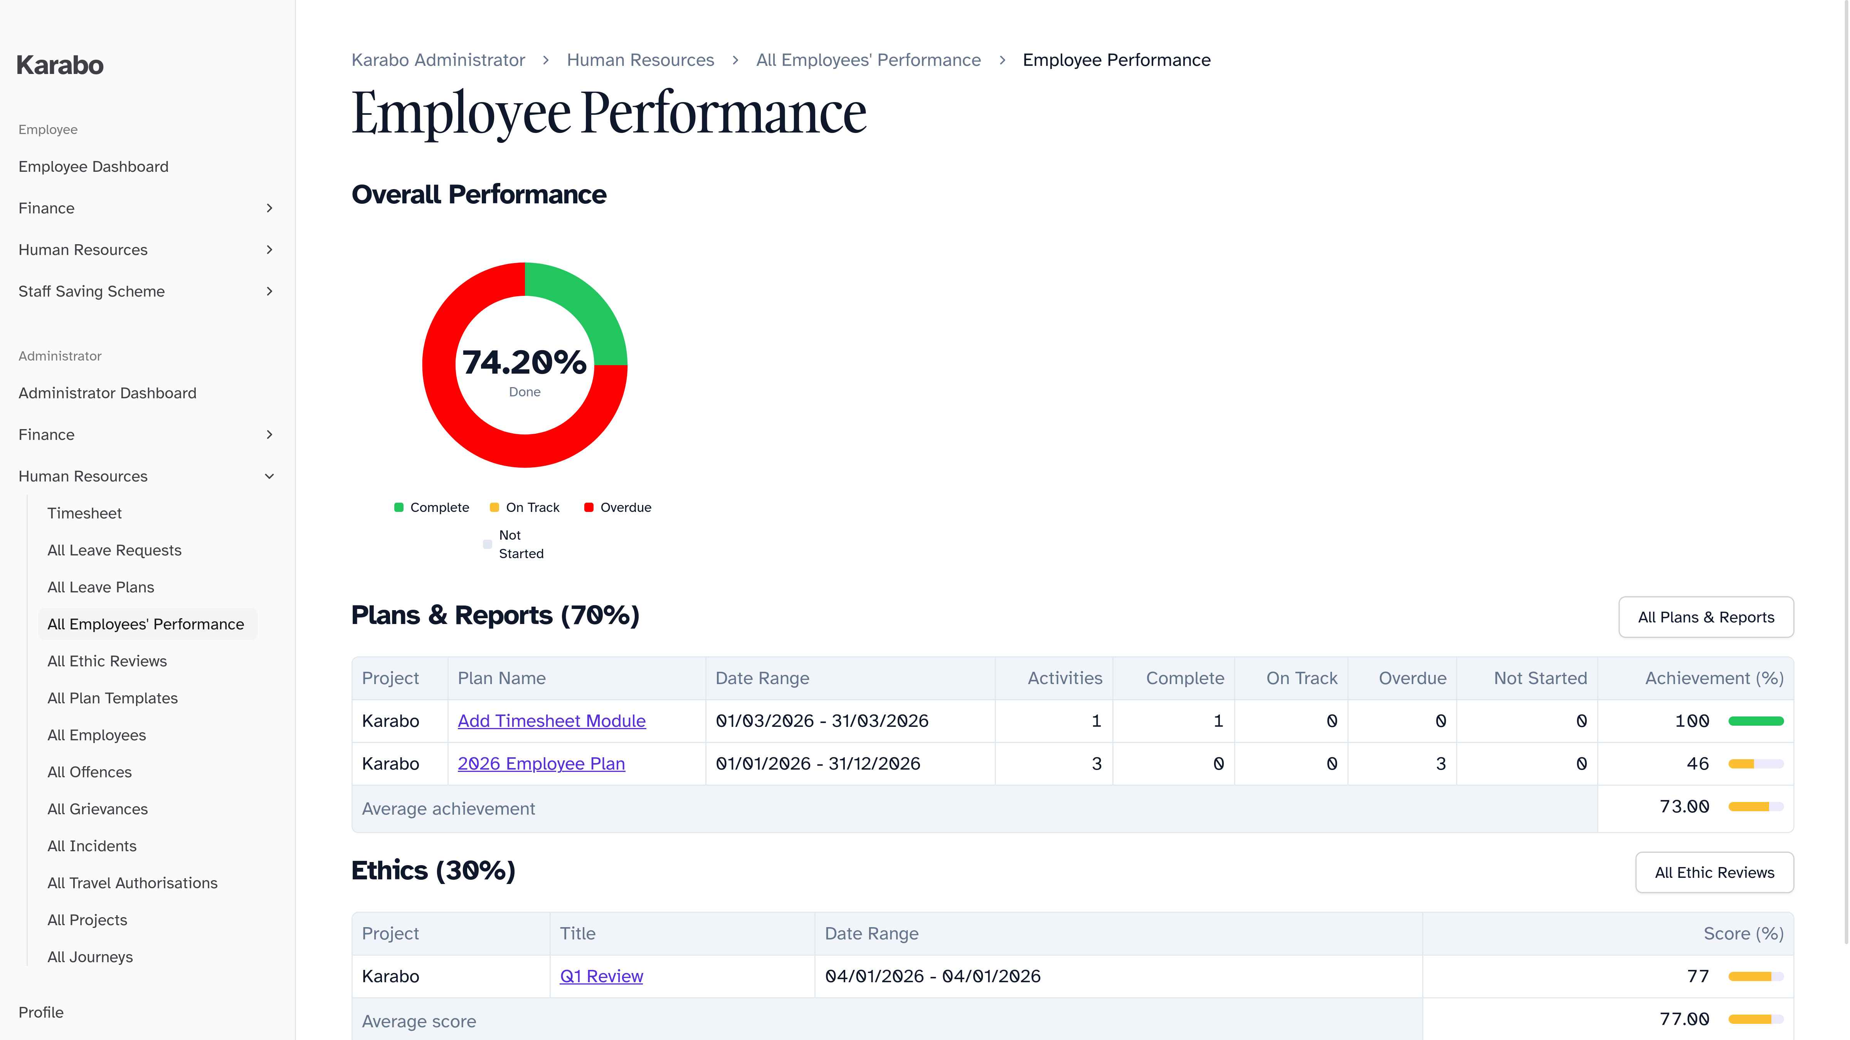The height and width of the screenshot is (1040, 1850).
Task: Select All Leave Requests menu item
Action: (114, 550)
